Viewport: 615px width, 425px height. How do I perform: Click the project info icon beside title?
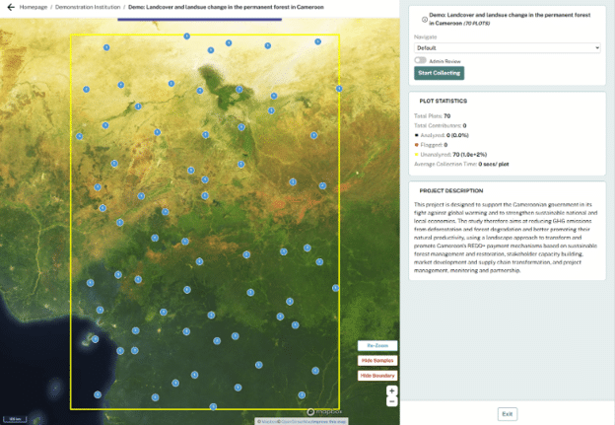(425, 20)
